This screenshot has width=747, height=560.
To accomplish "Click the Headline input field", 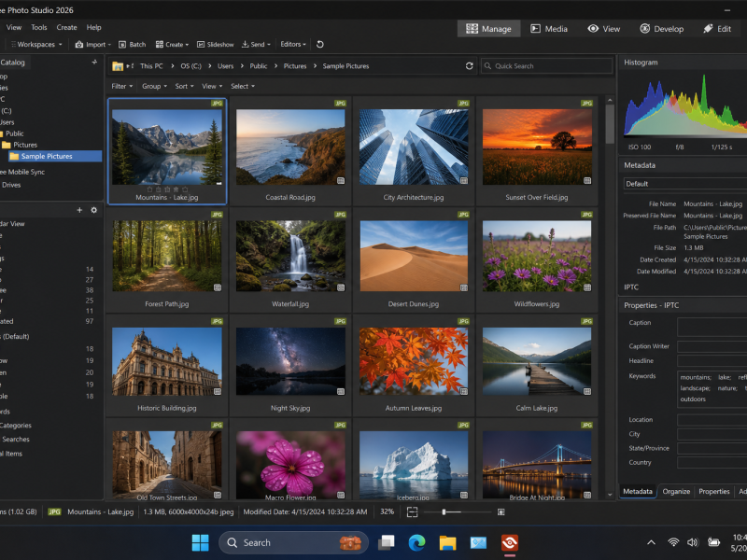I will tap(712, 361).
